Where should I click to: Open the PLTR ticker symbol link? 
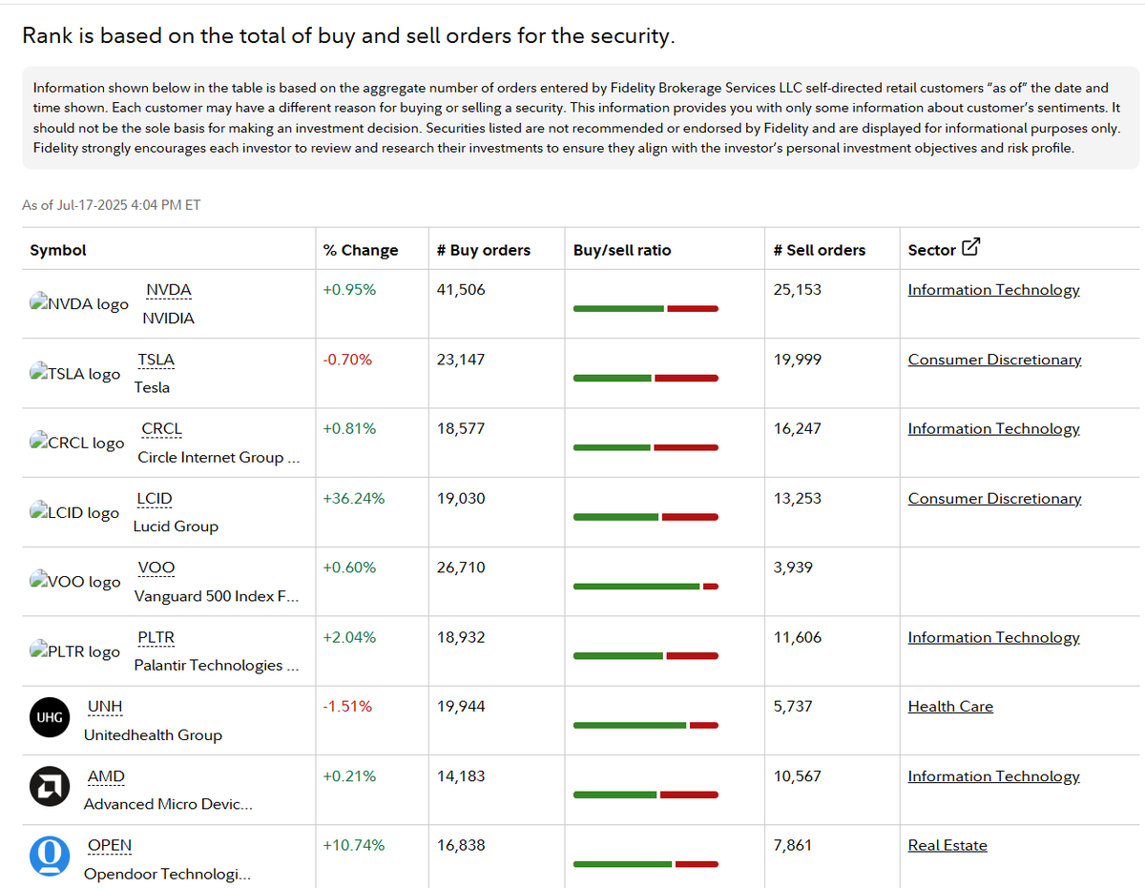(156, 637)
